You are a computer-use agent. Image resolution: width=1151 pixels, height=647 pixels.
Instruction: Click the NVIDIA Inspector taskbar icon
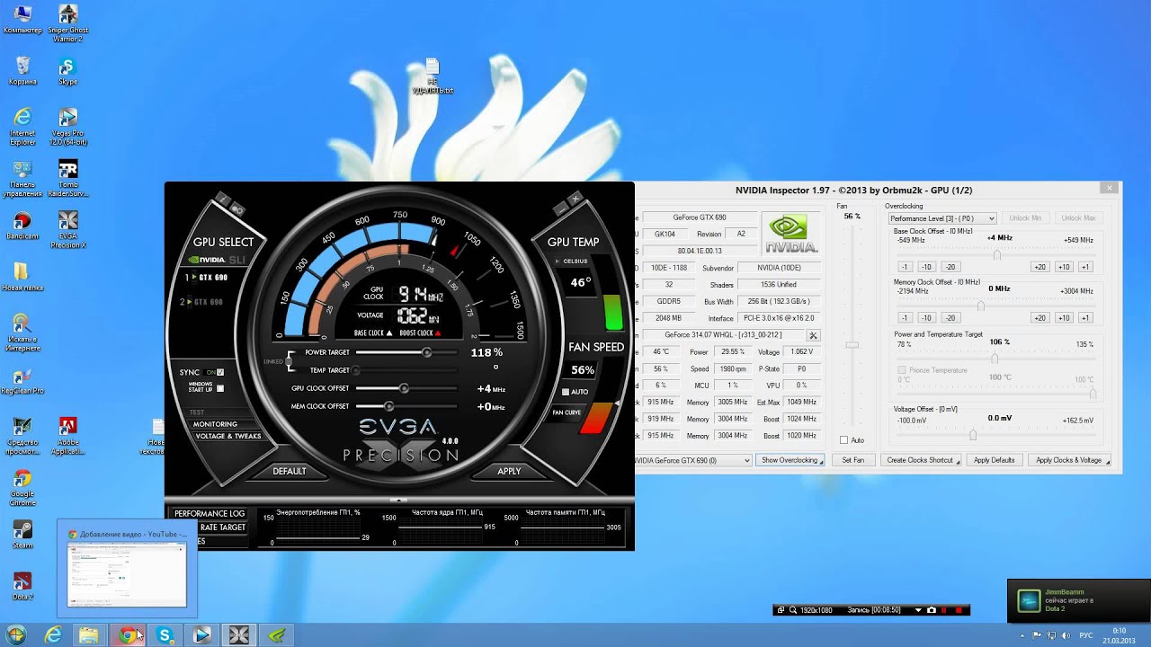(x=278, y=635)
